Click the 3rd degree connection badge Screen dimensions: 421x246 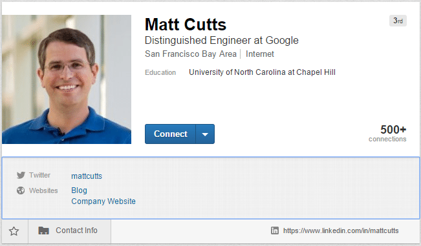398,21
